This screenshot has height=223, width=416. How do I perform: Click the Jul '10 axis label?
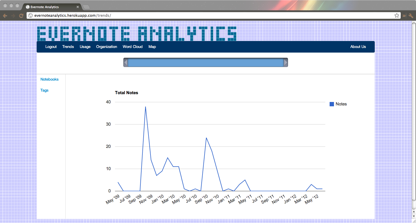tap(191, 199)
